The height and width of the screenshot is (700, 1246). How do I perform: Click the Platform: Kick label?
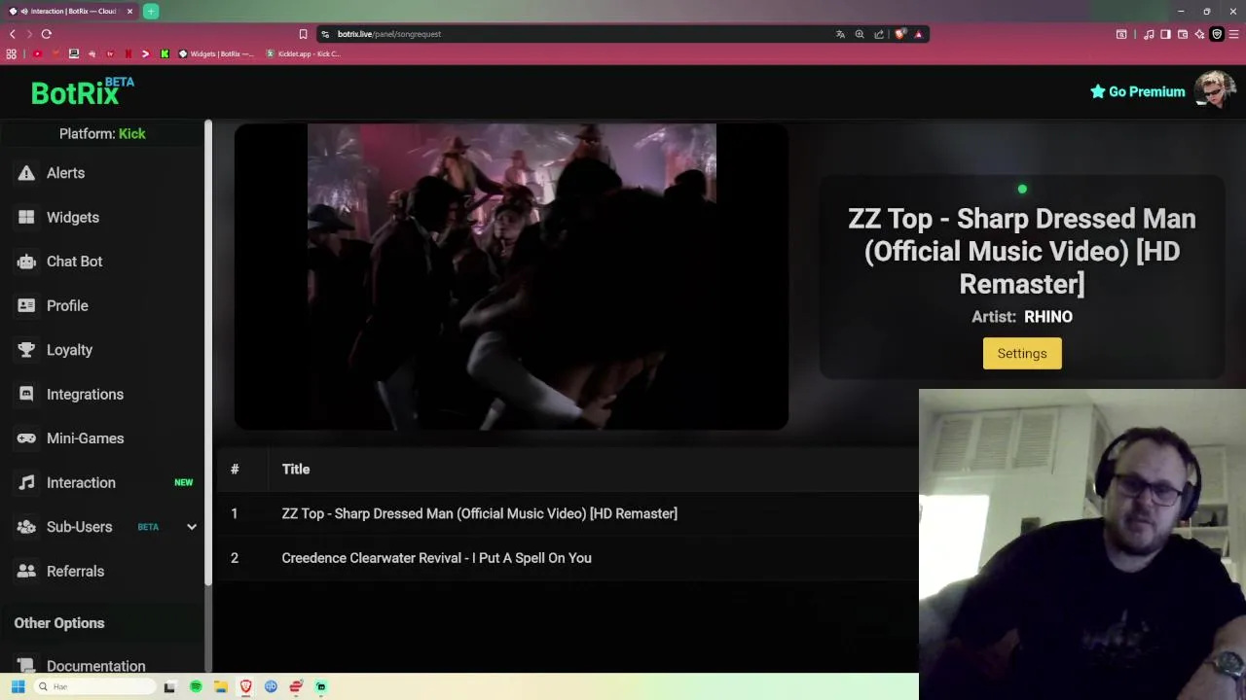click(102, 134)
